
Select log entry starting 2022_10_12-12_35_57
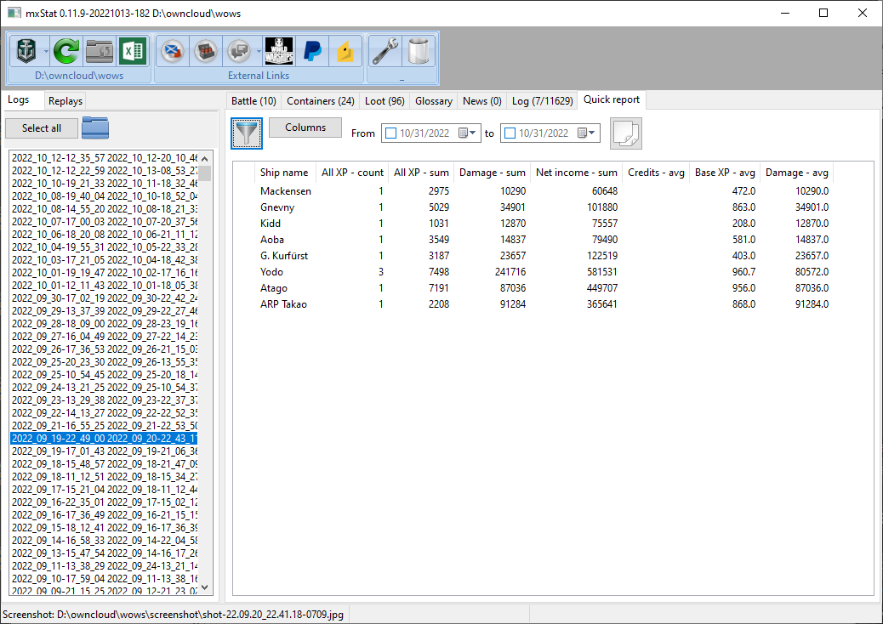[x=104, y=158]
